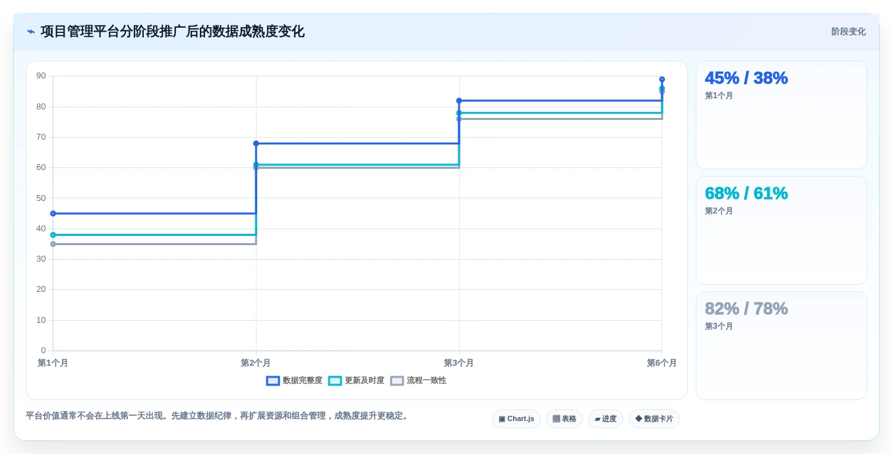Click the Chart.js tag chip

(x=516, y=419)
